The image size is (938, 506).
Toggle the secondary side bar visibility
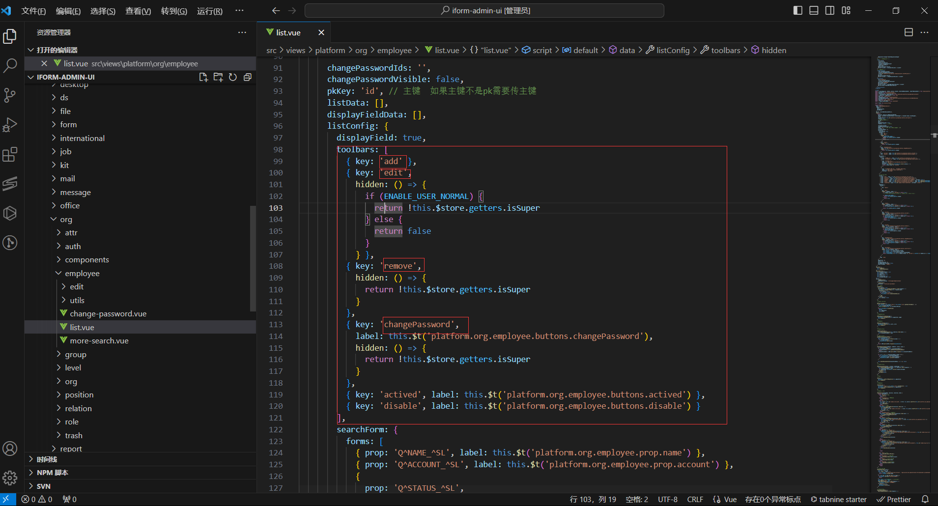click(830, 10)
